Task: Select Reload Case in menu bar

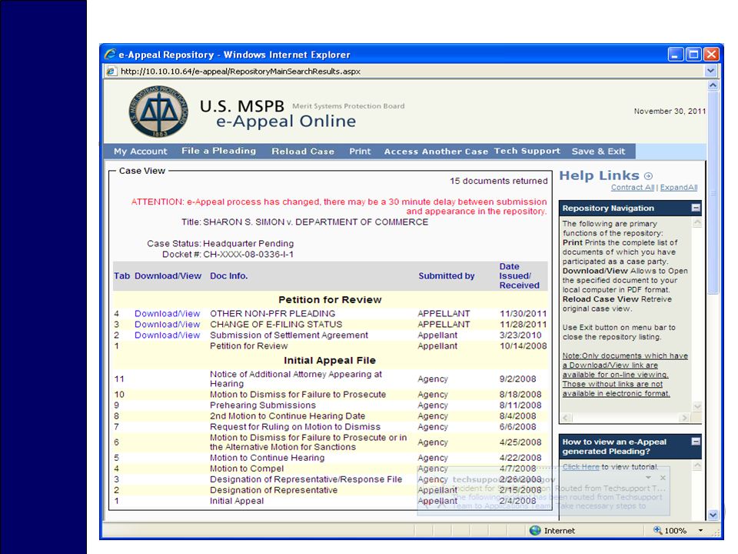Action: [x=303, y=152]
